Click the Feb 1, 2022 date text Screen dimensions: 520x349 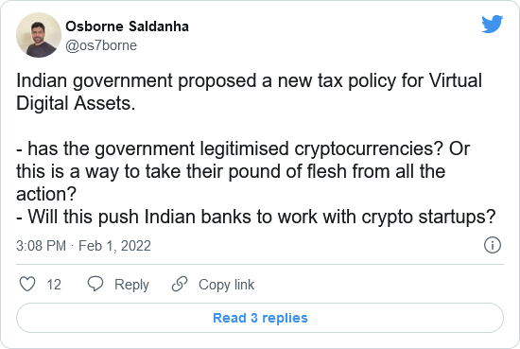coord(114,246)
